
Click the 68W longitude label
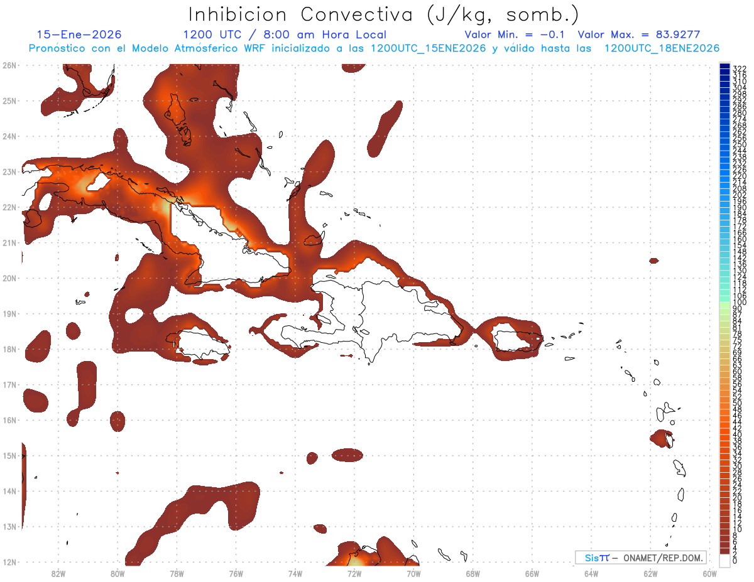[473, 573]
